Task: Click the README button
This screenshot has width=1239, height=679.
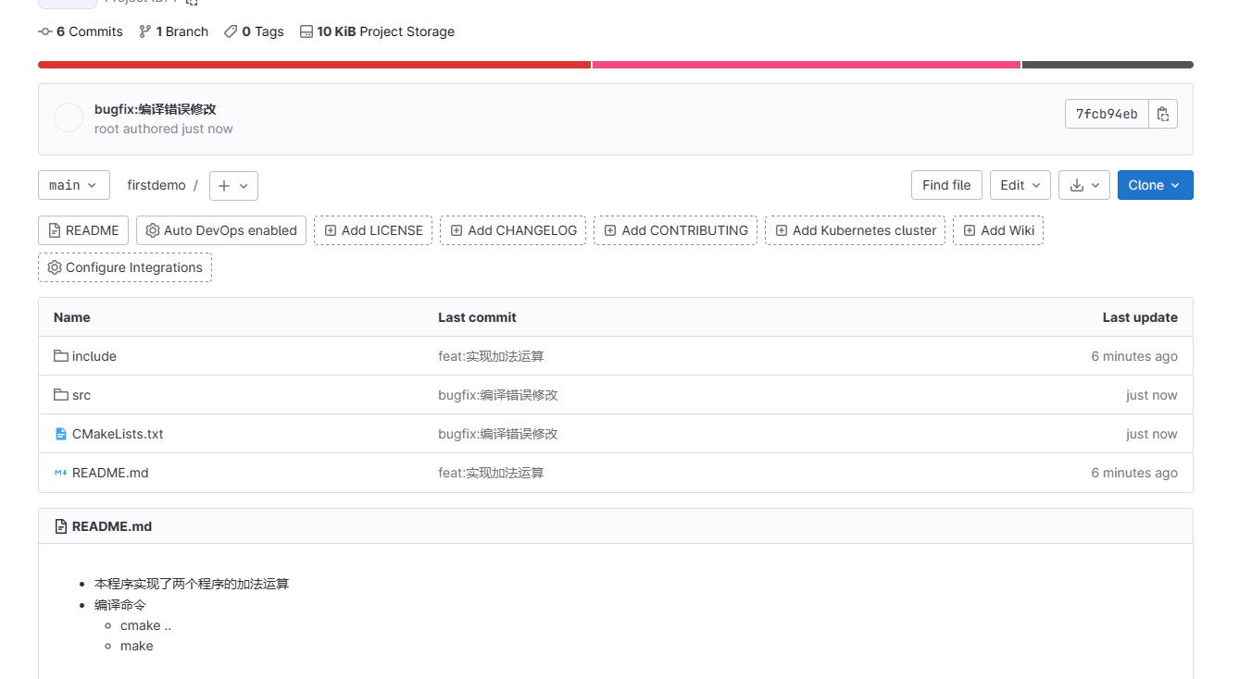Action: pyautogui.click(x=83, y=230)
